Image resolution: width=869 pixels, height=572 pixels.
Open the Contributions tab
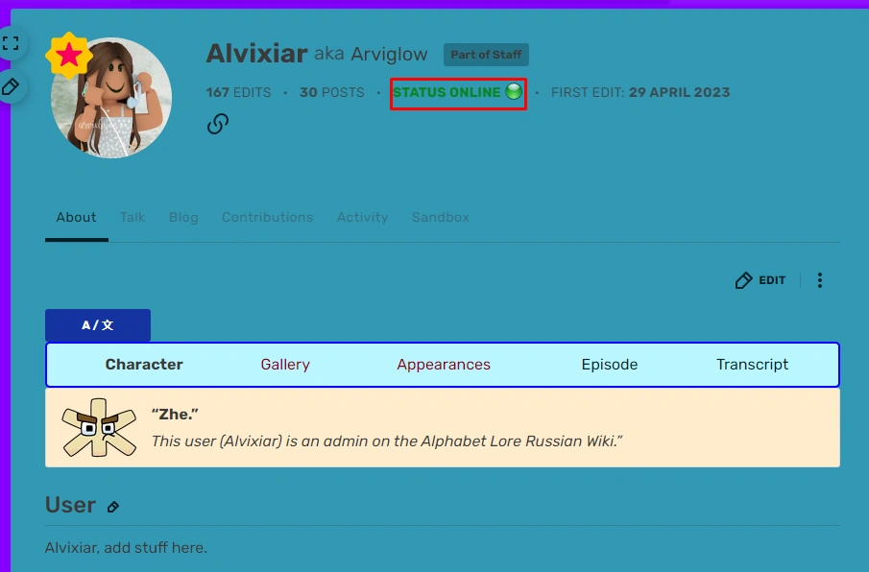click(x=267, y=217)
